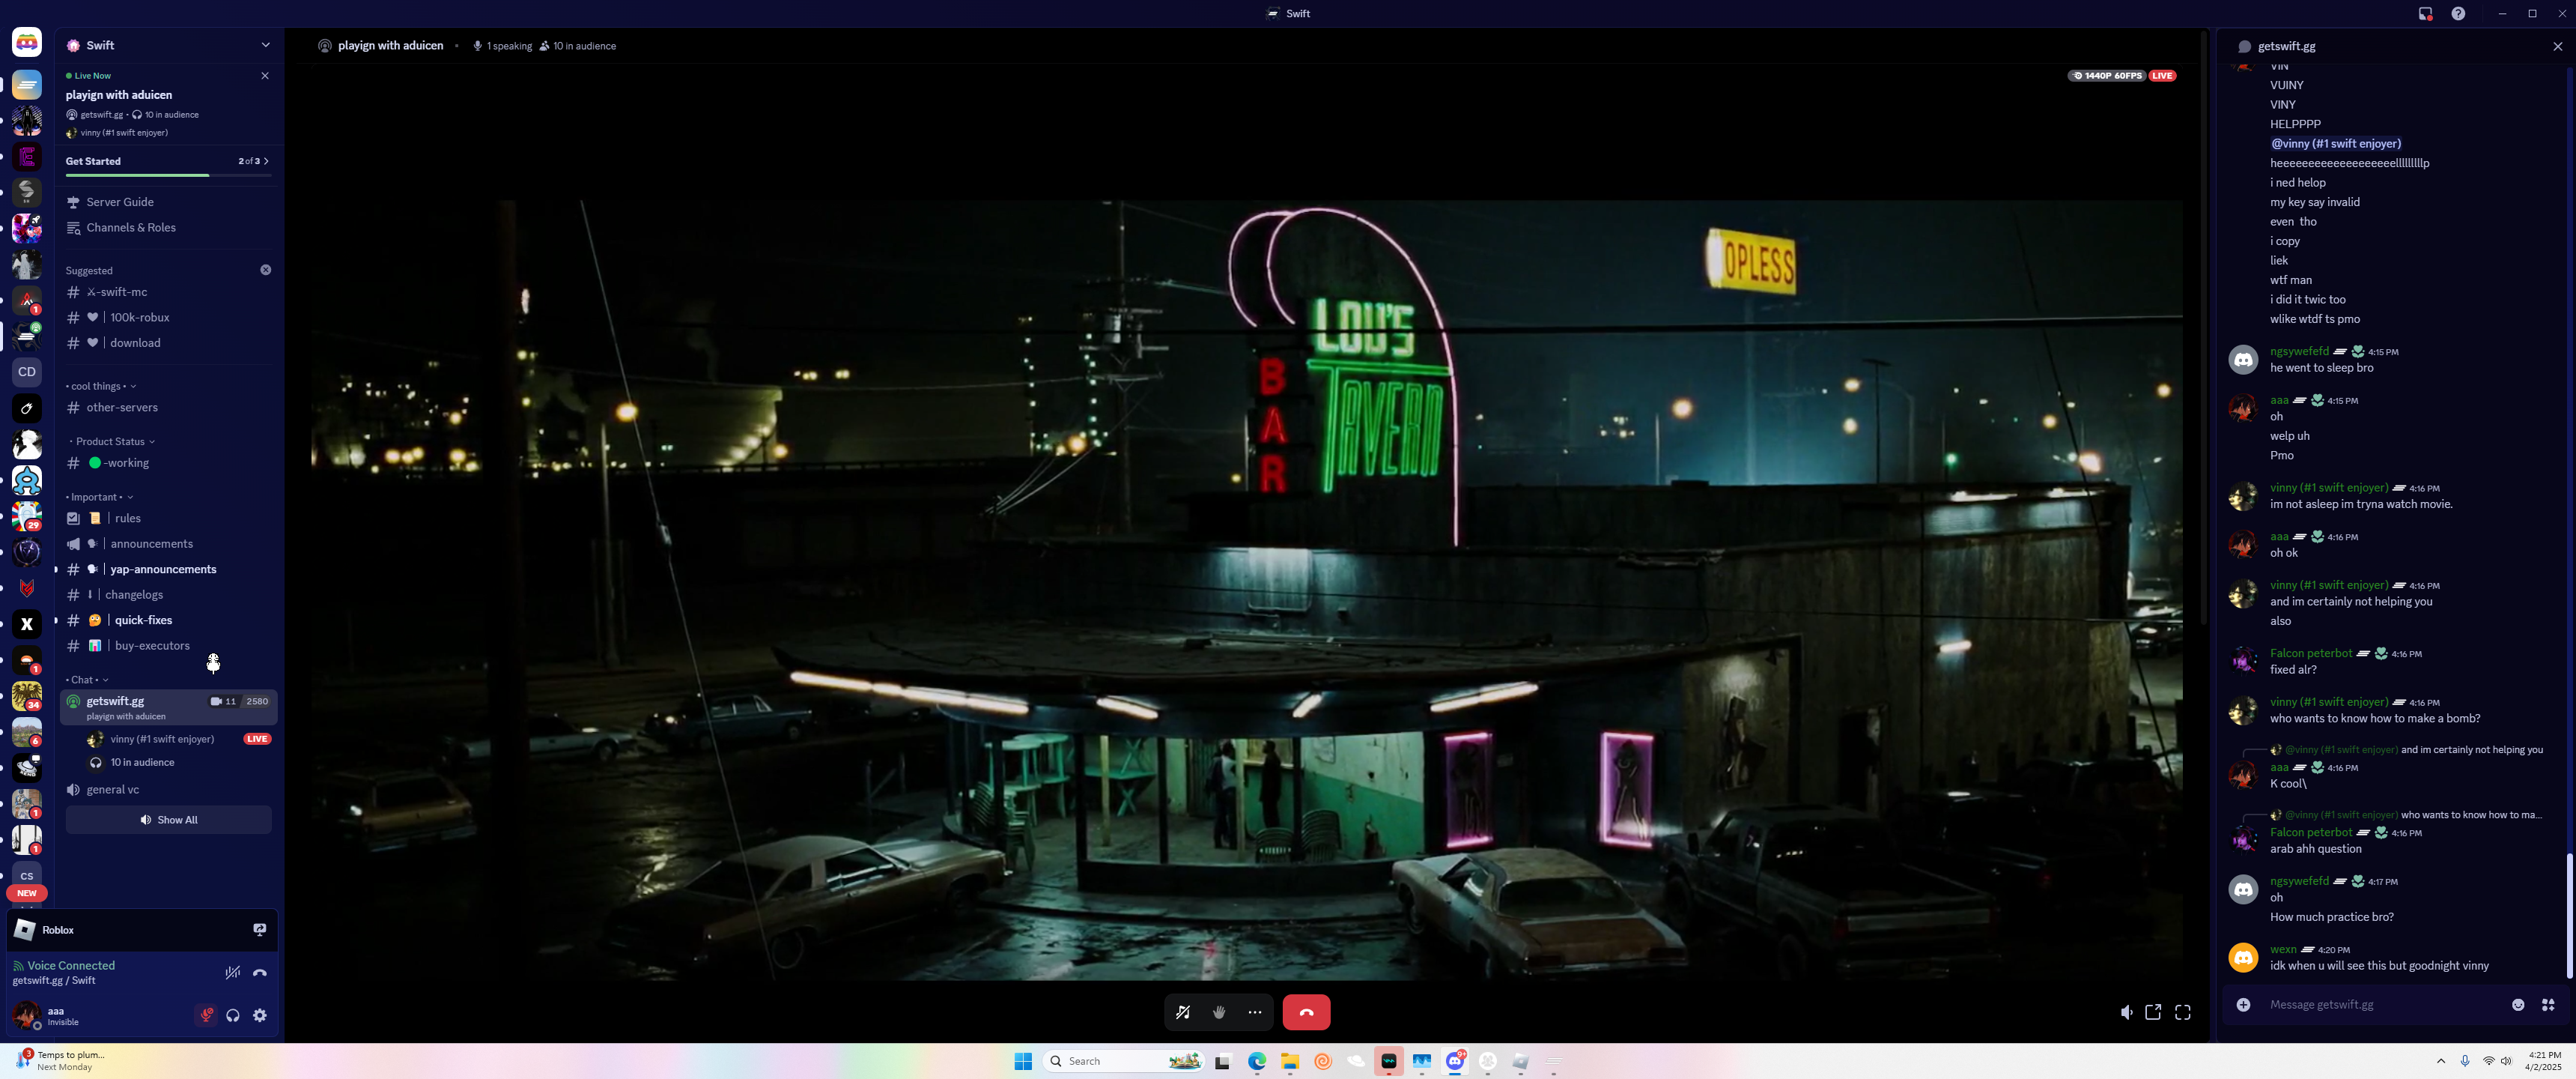Open the apps launcher icon in chat box
This screenshot has height=1079, width=2576.
[2548, 1004]
